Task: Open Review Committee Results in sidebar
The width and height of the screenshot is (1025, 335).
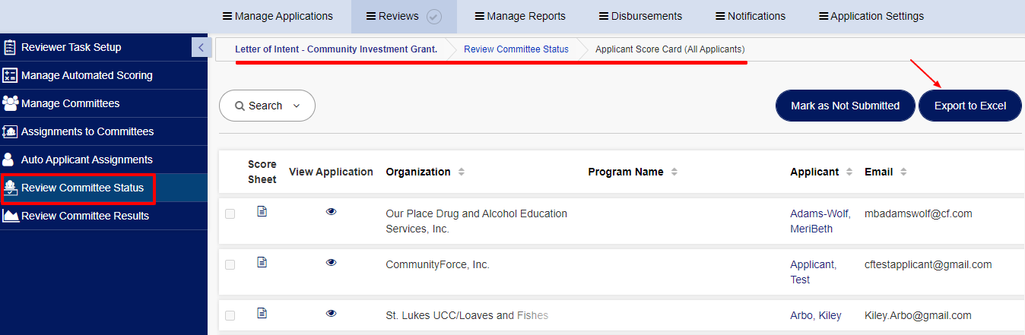Action: tap(84, 216)
